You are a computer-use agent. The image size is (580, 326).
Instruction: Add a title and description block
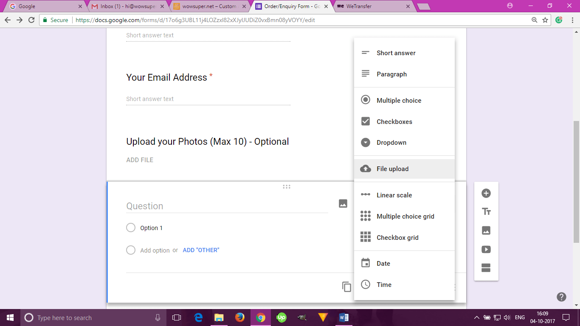pos(486,211)
